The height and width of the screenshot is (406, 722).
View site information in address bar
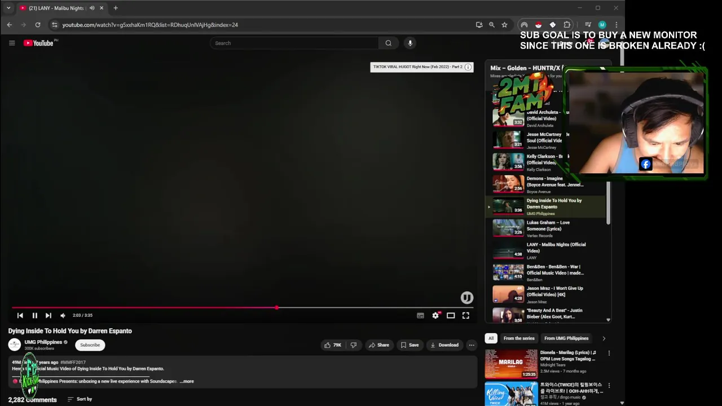tap(54, 25)
